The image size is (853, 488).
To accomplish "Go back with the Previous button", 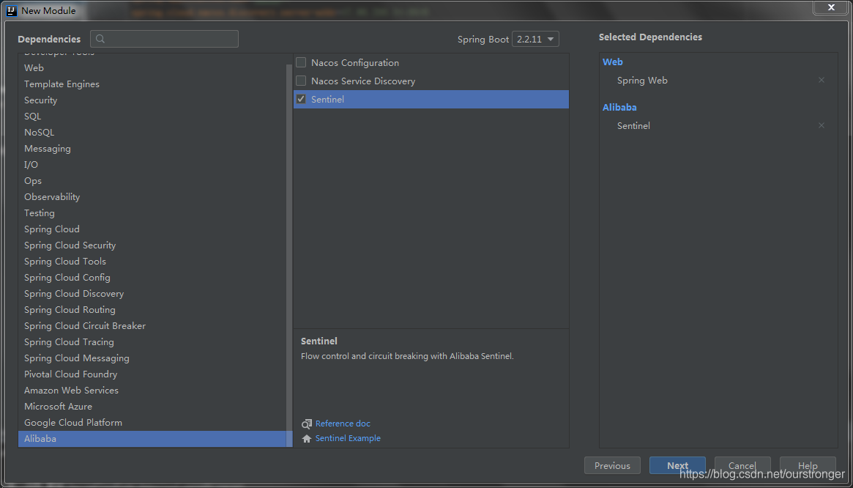I will 612,466.
